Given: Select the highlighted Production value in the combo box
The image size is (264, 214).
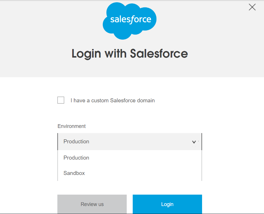Looking at the screenshot, I should (76, 142).
